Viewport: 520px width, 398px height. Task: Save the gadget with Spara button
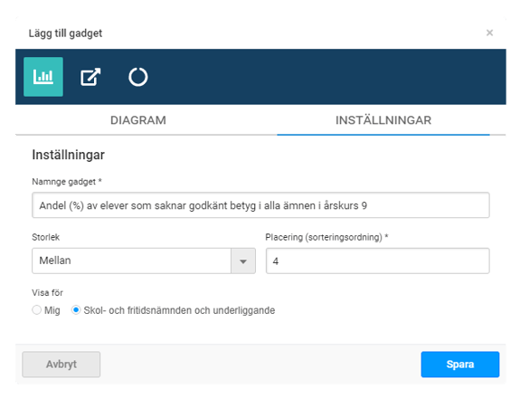coord(460,365)
